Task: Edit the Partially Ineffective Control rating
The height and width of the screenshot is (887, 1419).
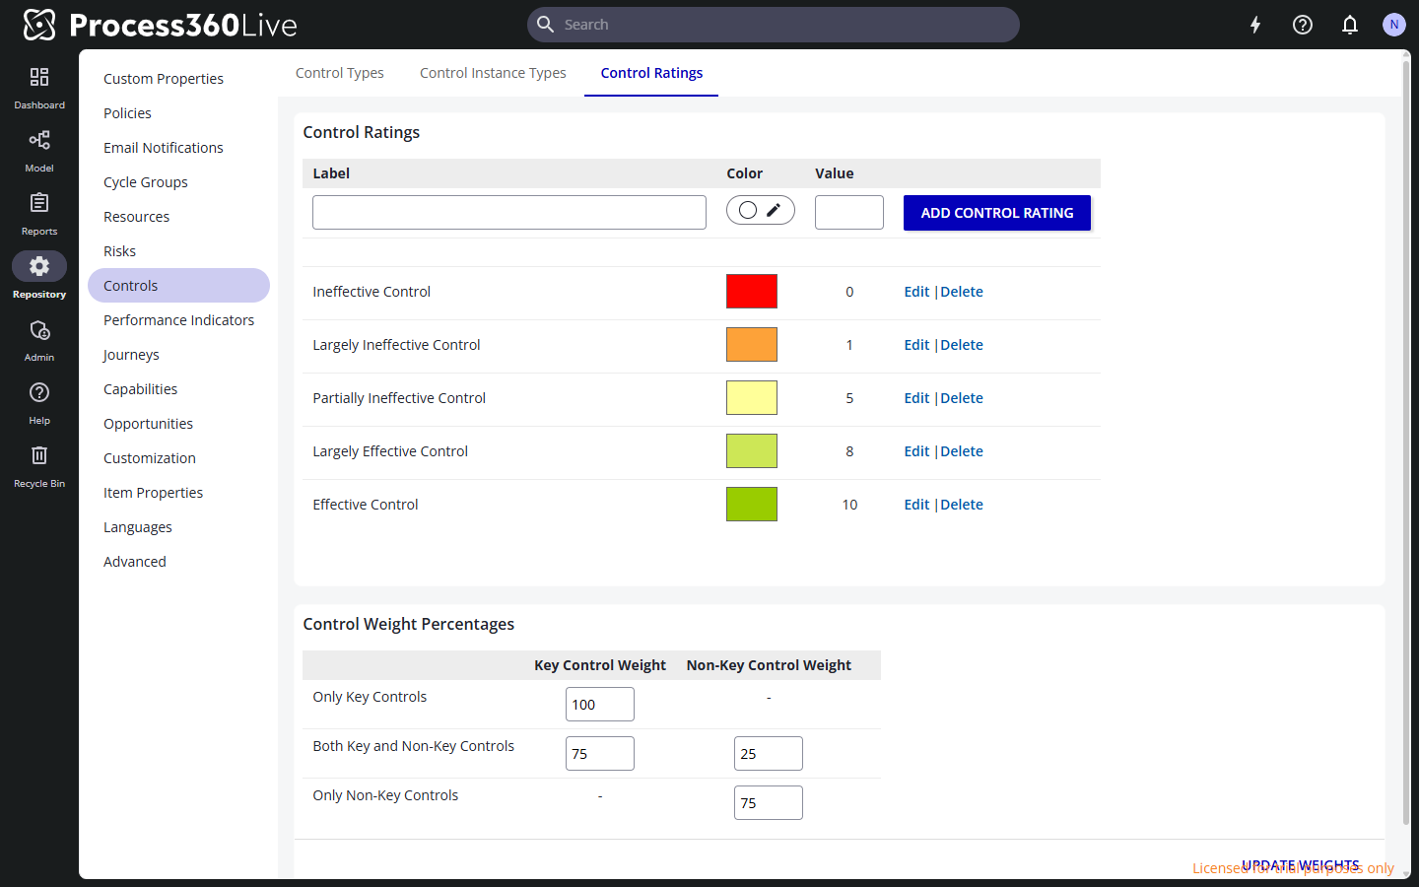Action: (x=916, y=398)
